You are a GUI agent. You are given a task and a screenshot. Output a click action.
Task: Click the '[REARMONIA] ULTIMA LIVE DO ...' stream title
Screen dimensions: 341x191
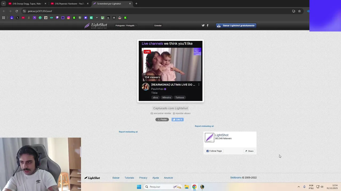click(173, 85)
